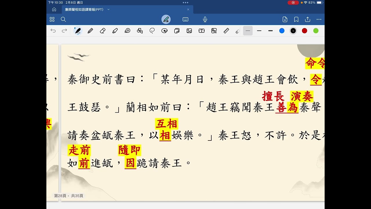371x209 pixels.
Task: Undo the last stroke
Action: pos(53,30)
